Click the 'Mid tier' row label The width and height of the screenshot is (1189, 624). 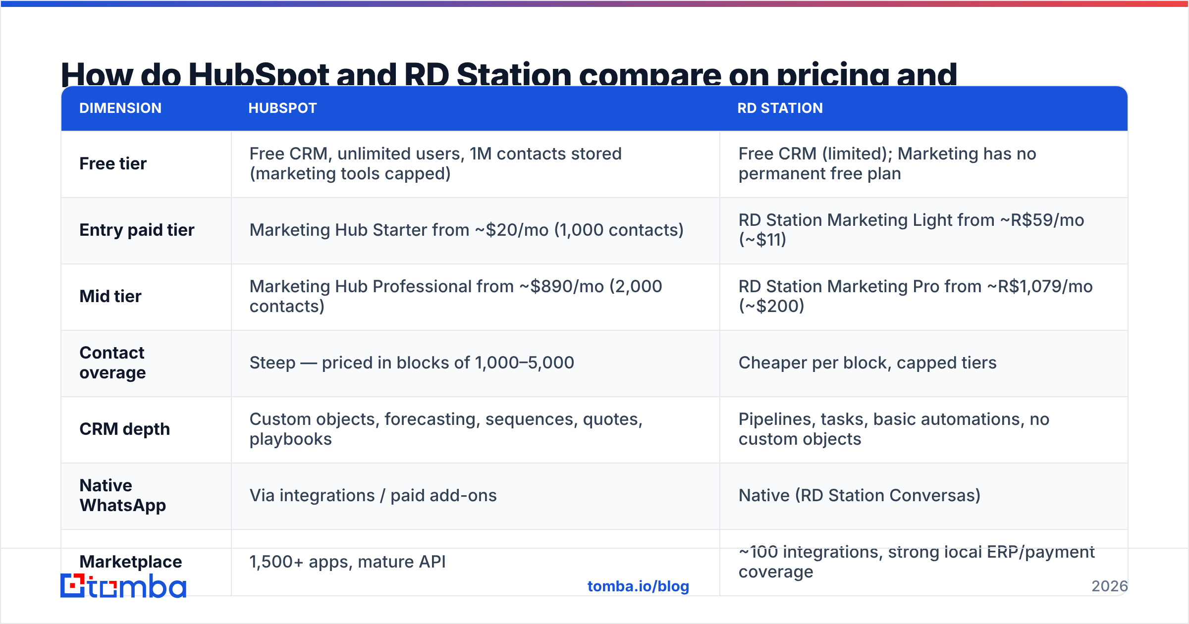coord(110,296)
